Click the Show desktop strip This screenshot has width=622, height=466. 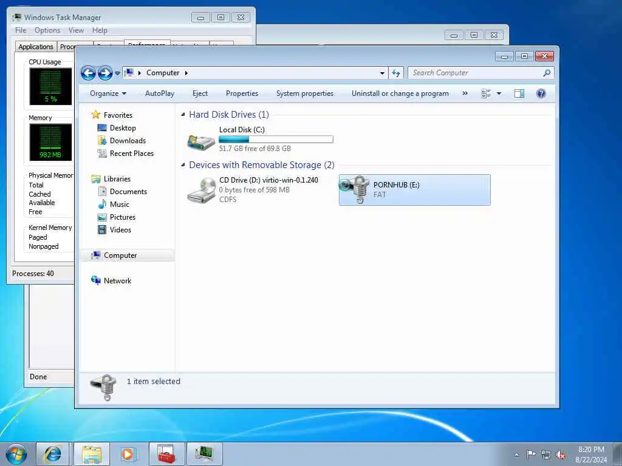618,454
